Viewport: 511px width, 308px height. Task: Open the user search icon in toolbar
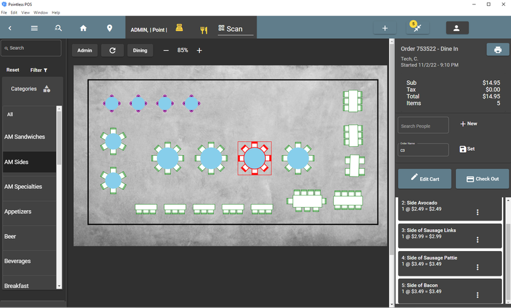point(58,28)
